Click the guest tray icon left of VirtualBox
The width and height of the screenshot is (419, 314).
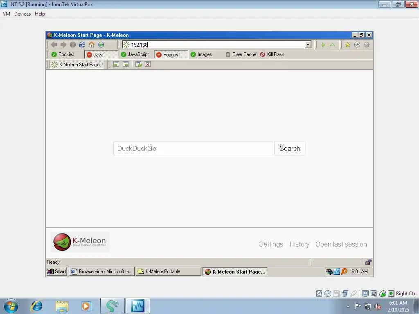click(x=329, y=271)
